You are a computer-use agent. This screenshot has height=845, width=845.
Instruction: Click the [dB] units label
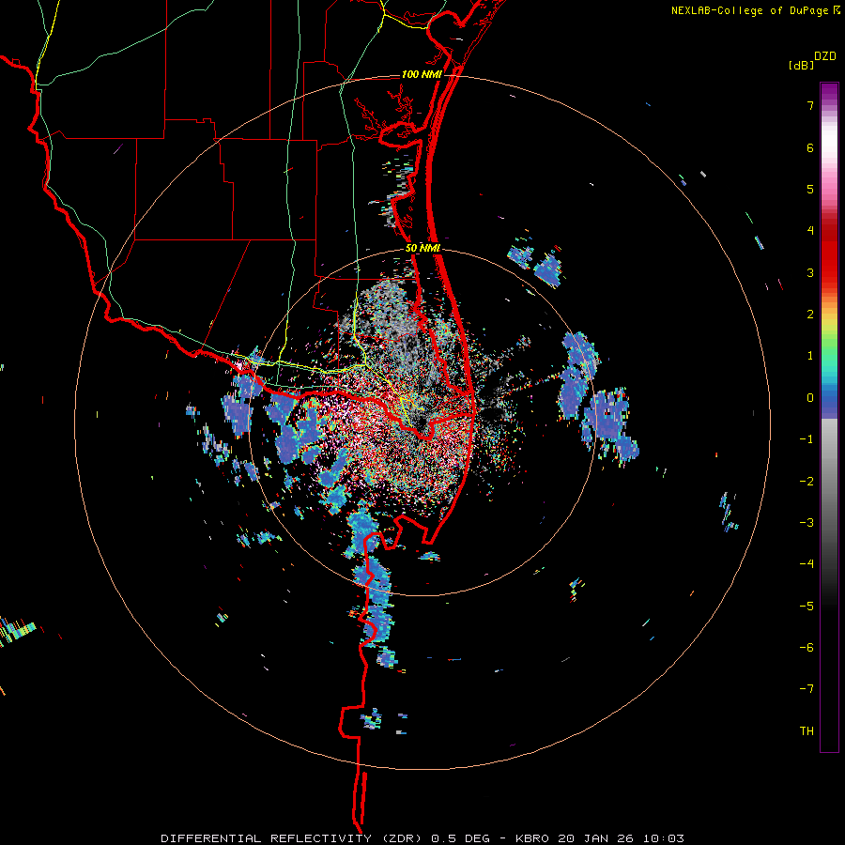[x=802, y=65]
